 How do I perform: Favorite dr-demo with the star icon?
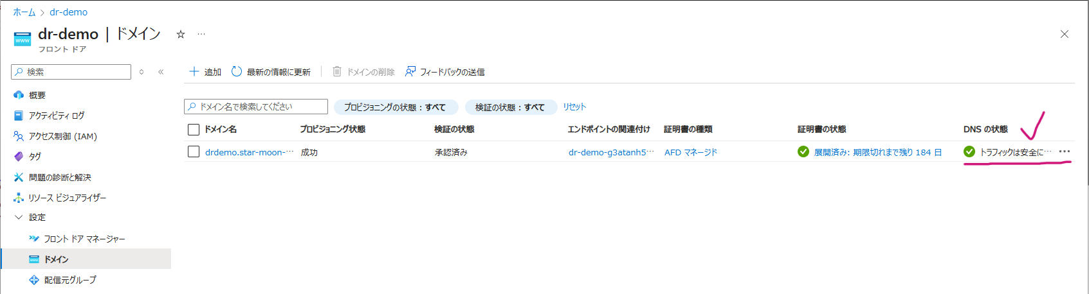pyautogui.click(x=181, y=34)
